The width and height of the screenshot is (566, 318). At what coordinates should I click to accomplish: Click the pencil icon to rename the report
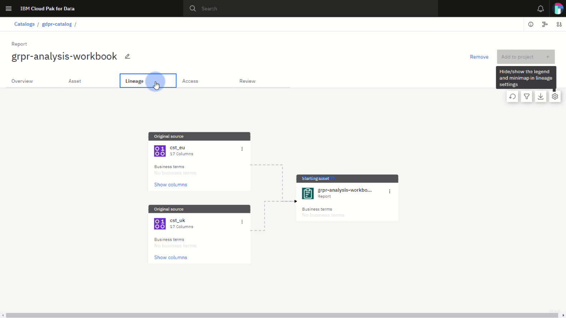pyautogui.click(x=128, y=56)
